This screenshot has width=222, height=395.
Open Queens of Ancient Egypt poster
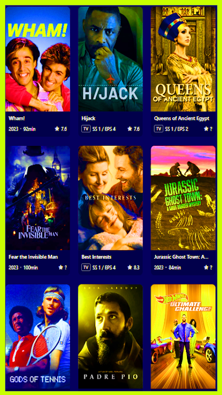pos(183,59)
